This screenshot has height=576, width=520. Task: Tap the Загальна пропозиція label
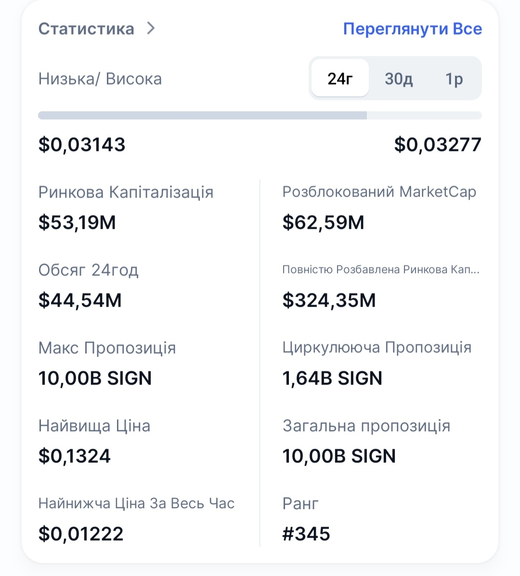(366, 426)
